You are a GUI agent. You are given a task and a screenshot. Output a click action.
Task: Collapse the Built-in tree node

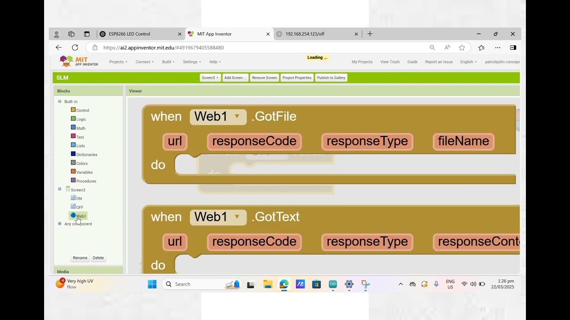(x=60, y=101)
